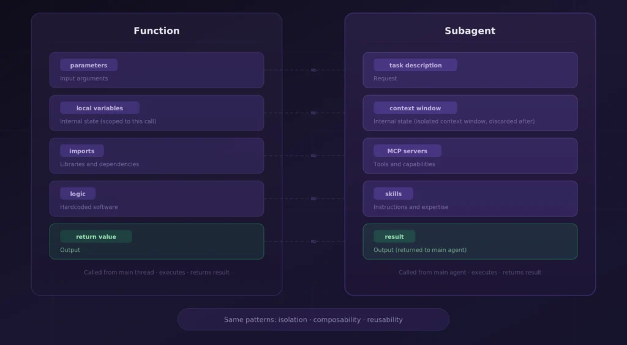Select the "logic" label pill
Image resolution: width=627 pixels, height=345 pixels.
[x=78, y=194]
